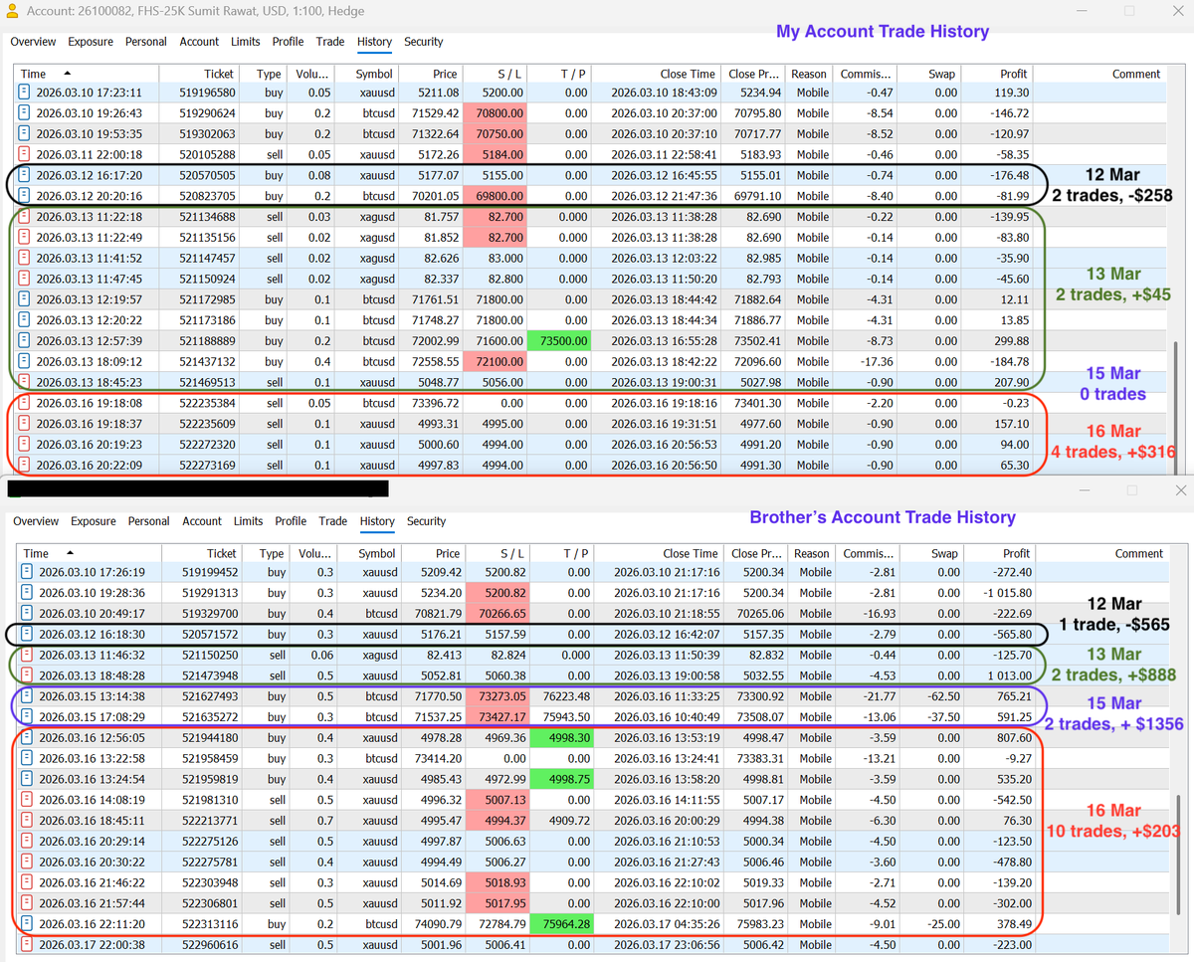Click the profit value 765.21
Image resolution: width=1194 pixels, height=962 pixels.
1013,696
